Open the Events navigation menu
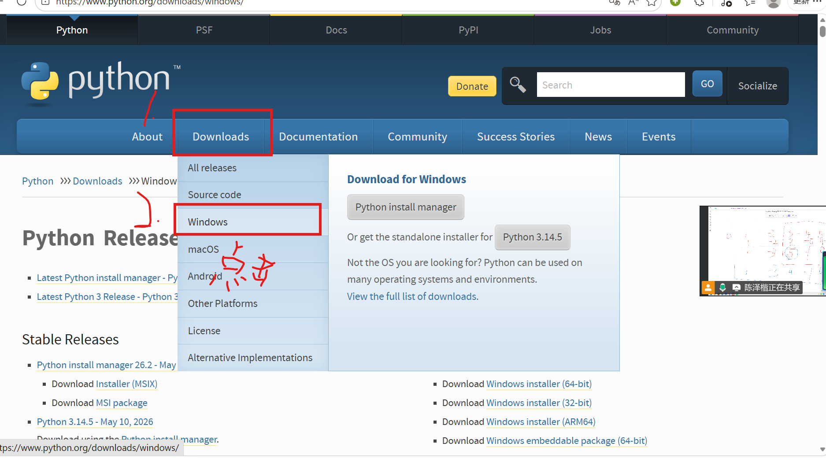Viewport: 826px width, 458px height. click(659, 137)
